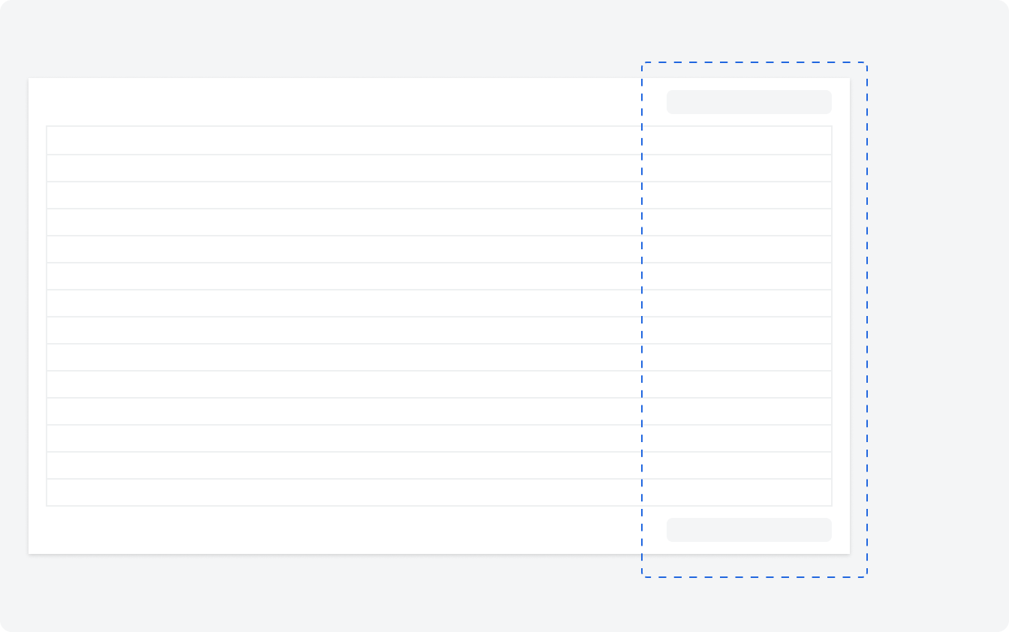1009x632 pixels.
Task: Click the gray placeholder bar below the table
Action: coord(748,530)
